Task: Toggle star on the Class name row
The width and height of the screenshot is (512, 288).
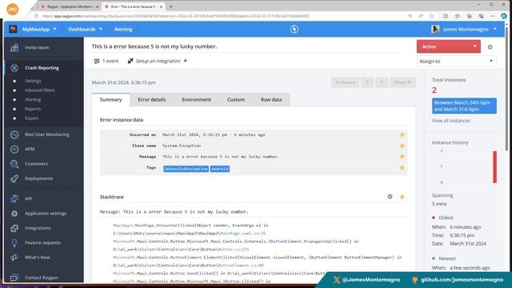Action: 402,146
